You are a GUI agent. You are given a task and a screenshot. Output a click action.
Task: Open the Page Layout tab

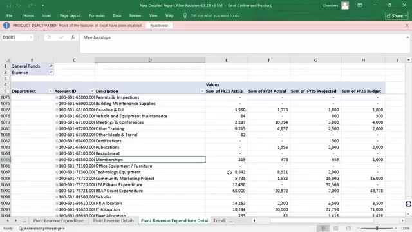pos(70,15)
